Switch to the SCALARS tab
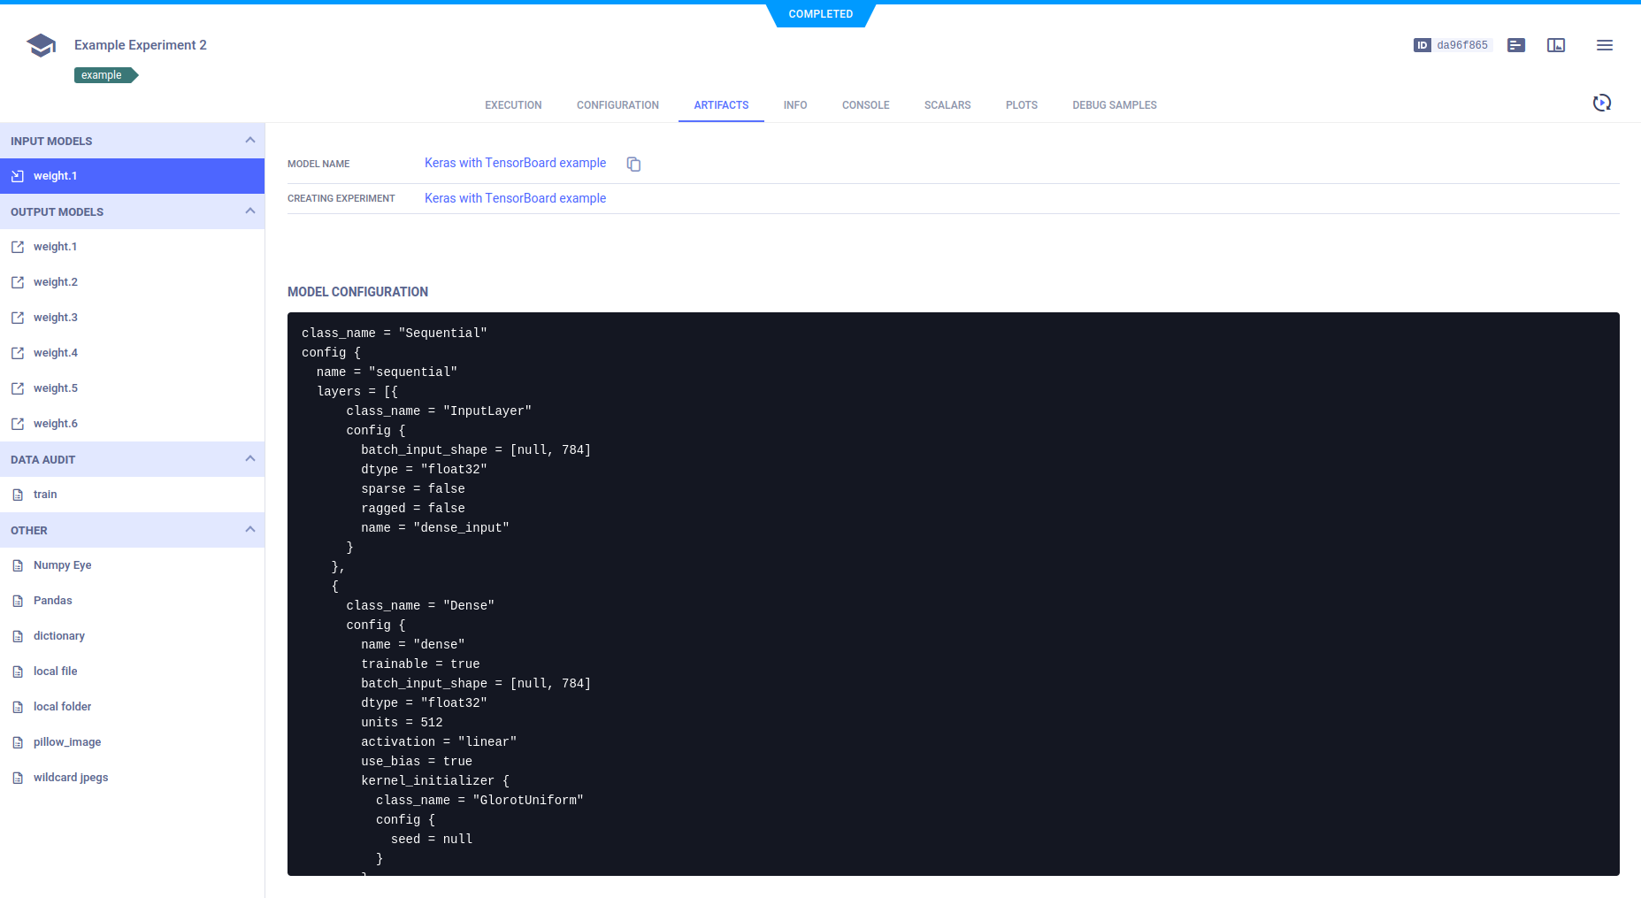Viewport: 1641px width, 898px height. pyautogui.click(x=947, y=104)
